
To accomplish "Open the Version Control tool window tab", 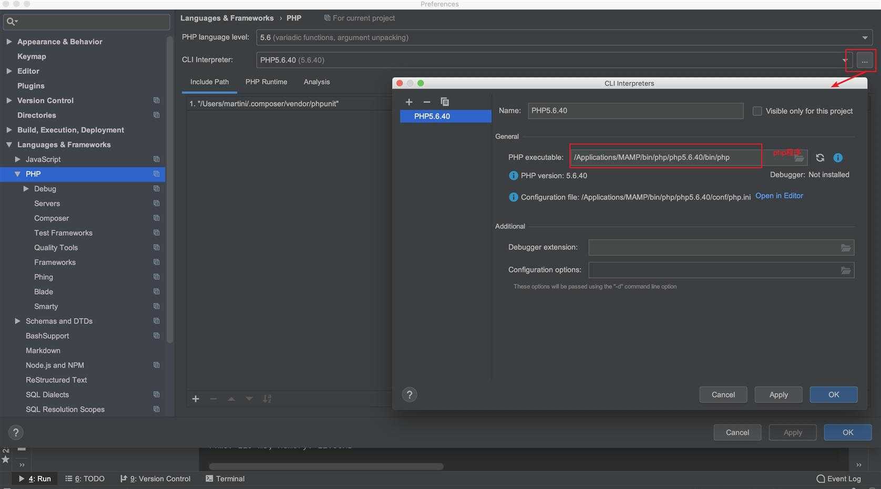I will (x=155, y=478).
